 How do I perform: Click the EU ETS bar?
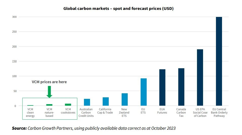143,92
